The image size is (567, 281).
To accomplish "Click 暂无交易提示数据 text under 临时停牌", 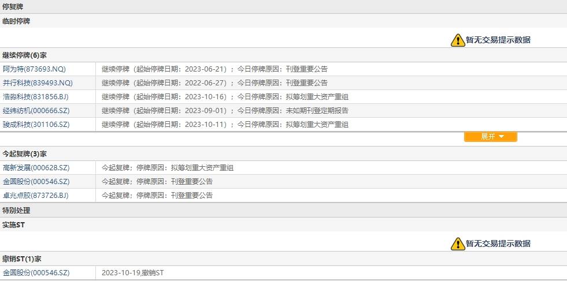I will (x=498, y=40).
